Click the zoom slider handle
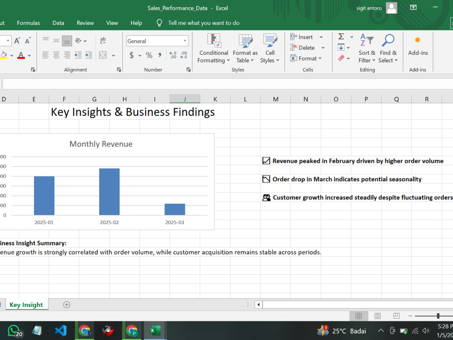 pos(438,316)
